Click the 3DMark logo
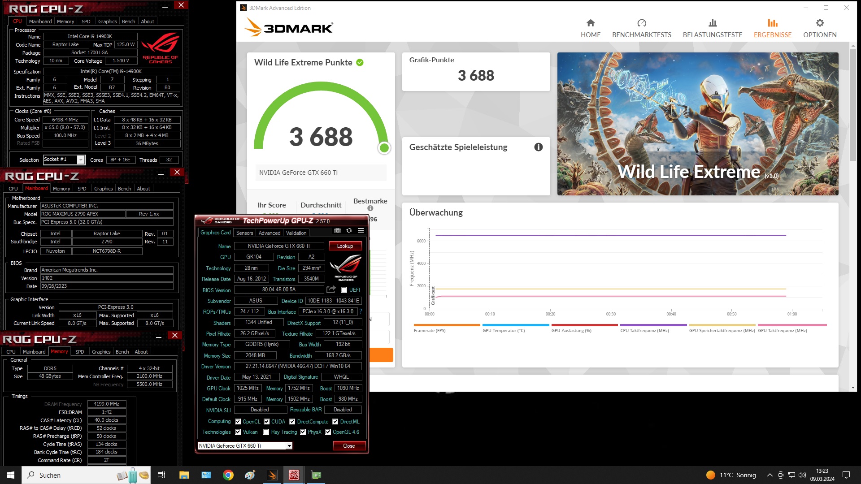Image resolution: width=861 pixels, height=484 pixels. [x=289, y=28]
